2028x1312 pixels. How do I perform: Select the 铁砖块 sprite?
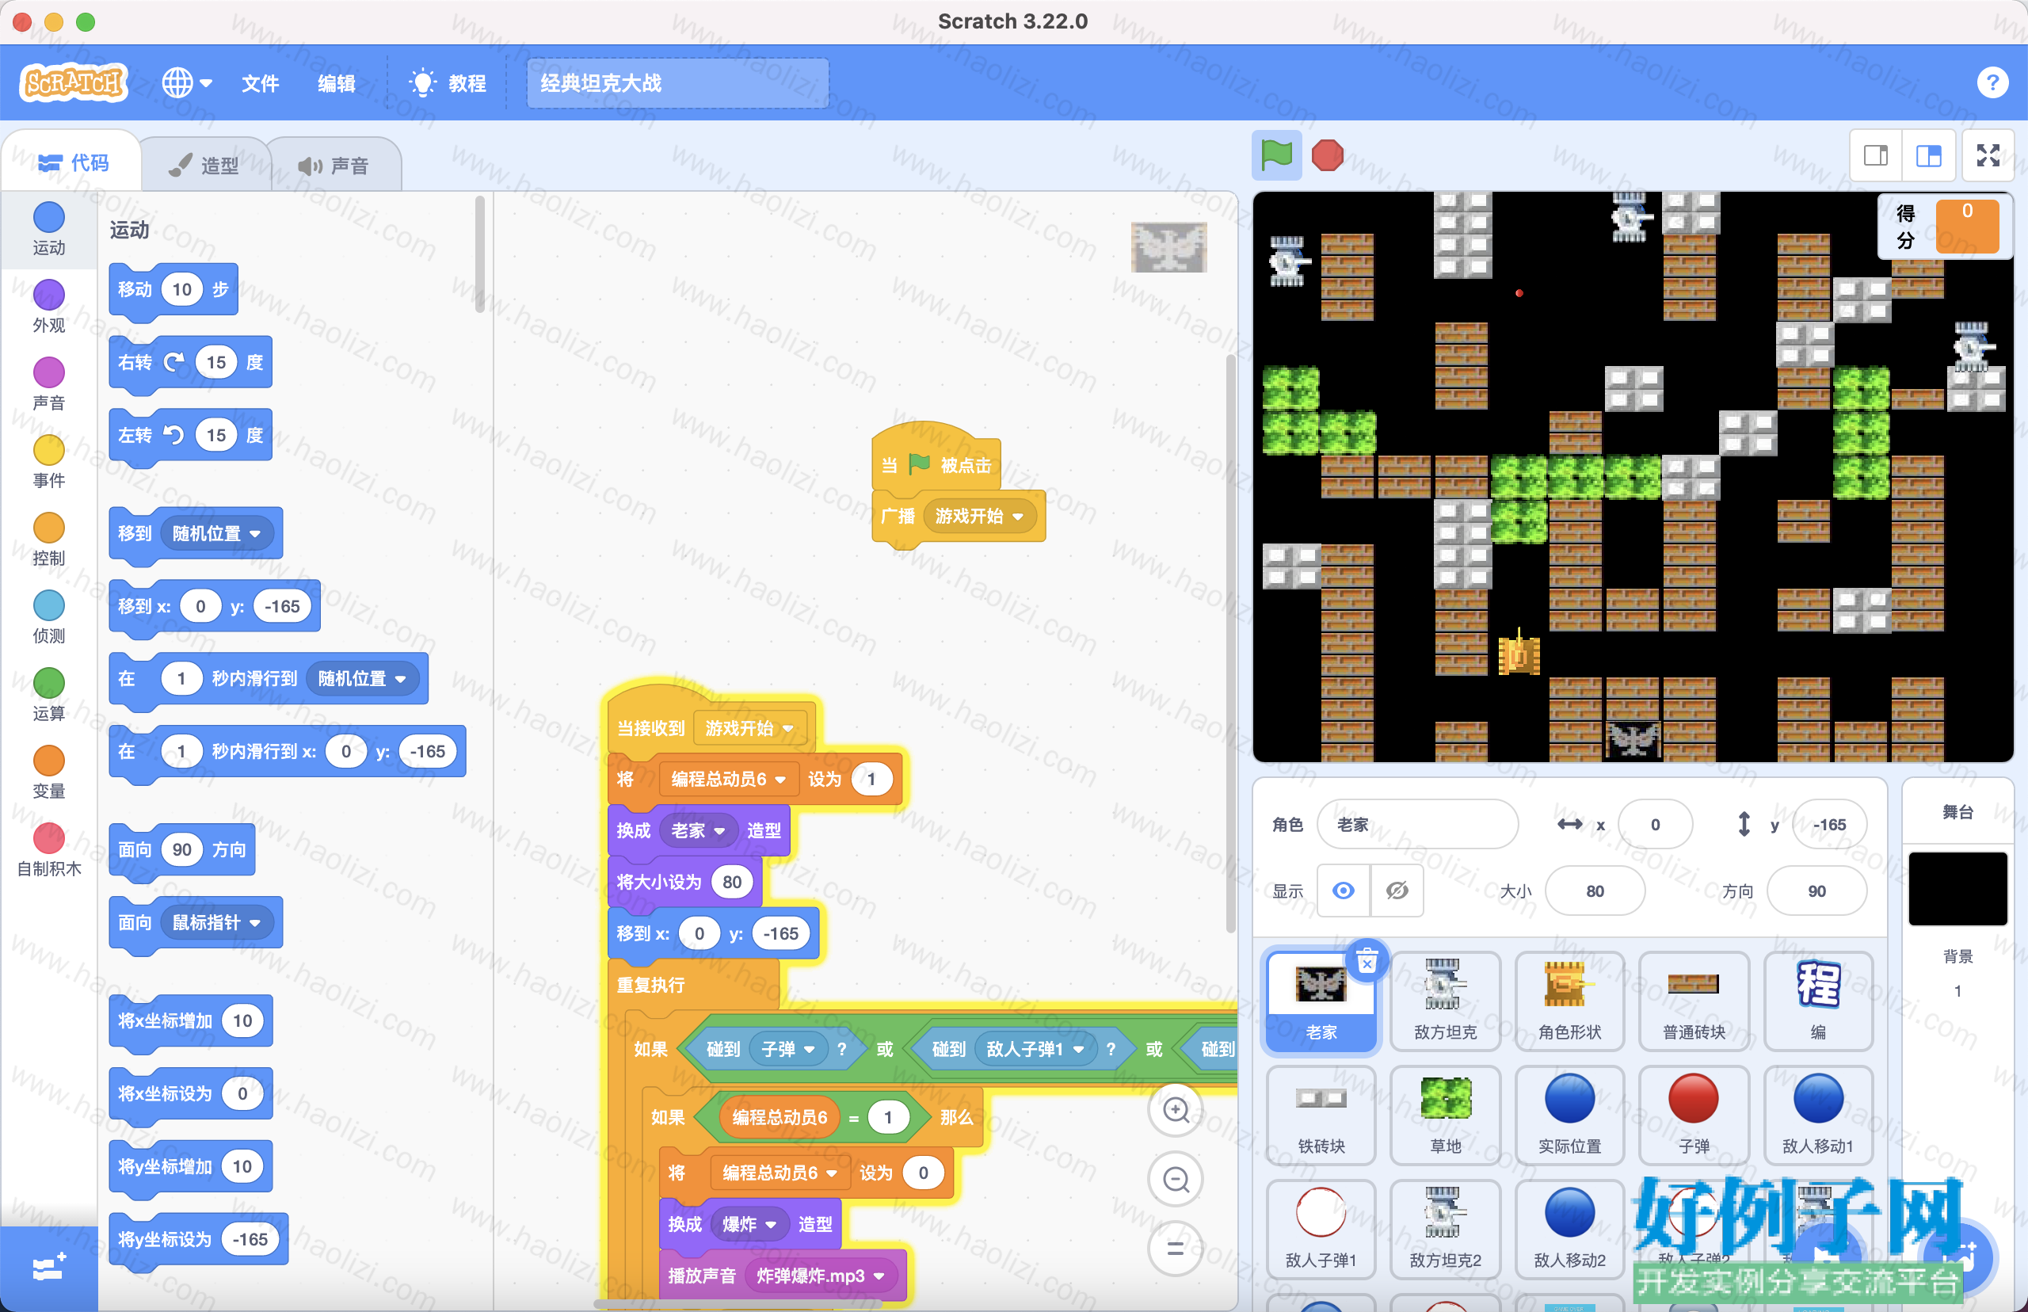[1321, 1115]
